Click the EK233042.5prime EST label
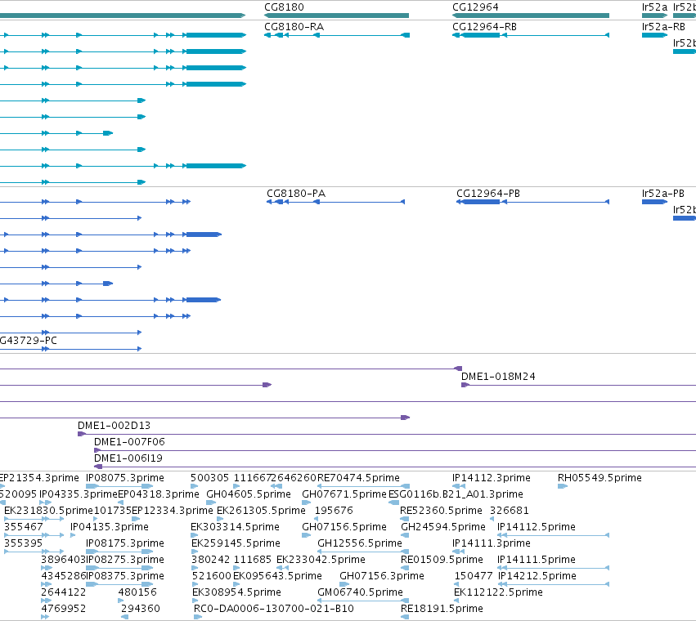 321,560
